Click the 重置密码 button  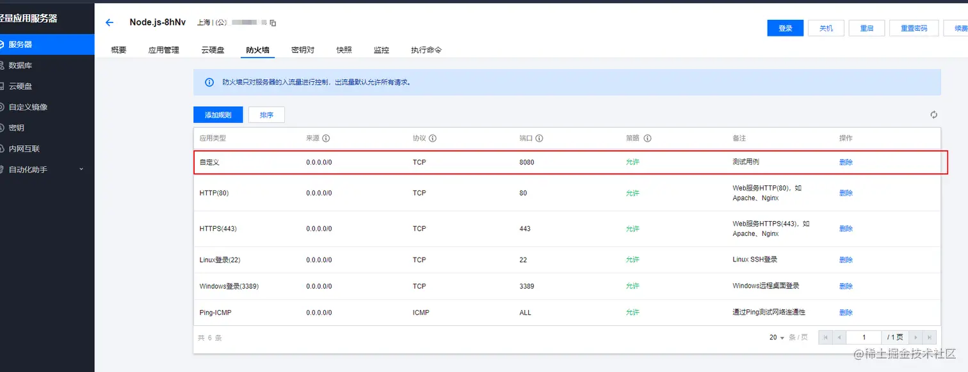(x=914, y=28)
